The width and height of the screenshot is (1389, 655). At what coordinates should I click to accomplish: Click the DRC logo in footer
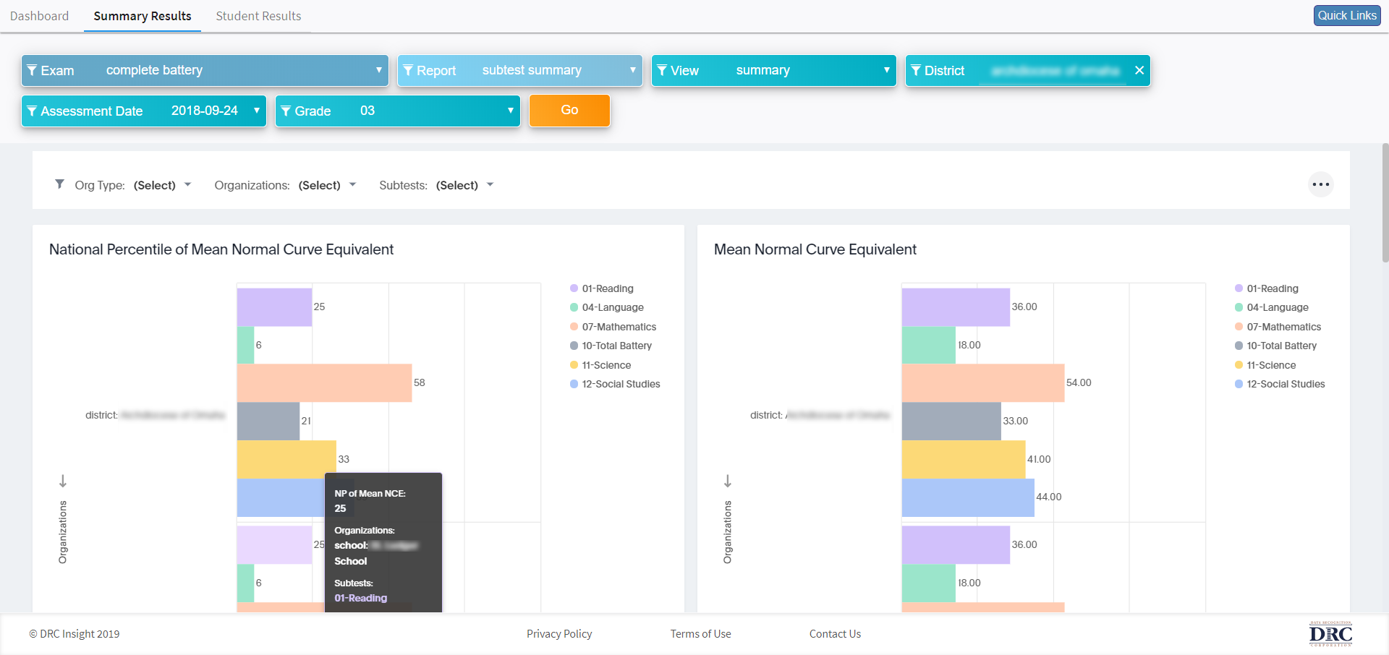click(1330, 633)
